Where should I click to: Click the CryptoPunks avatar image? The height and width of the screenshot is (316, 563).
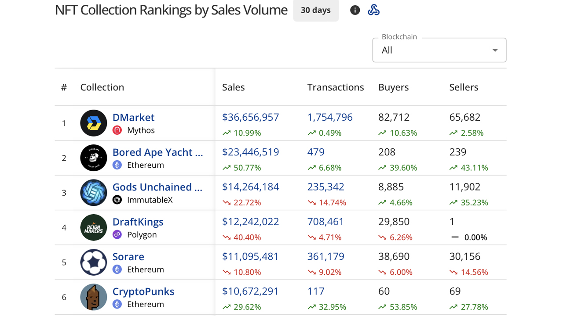coord(93,297)
